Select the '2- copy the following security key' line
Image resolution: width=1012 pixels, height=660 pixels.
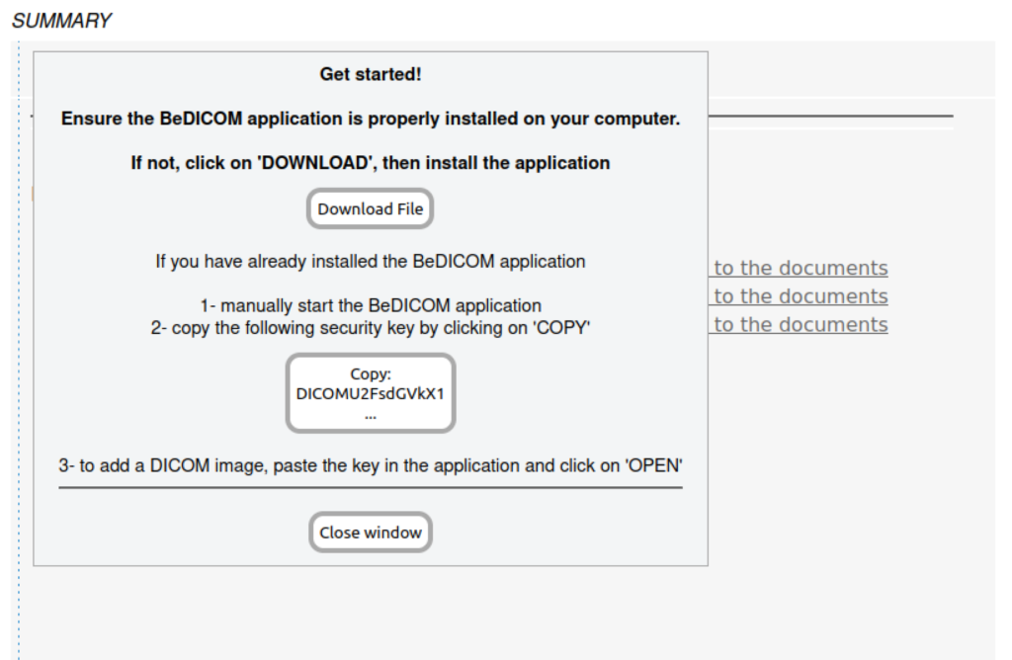click(x=371, y=328)
